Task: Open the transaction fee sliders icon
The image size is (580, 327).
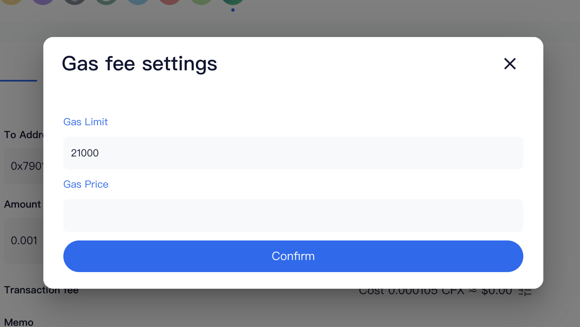Action: coord(525,291)
